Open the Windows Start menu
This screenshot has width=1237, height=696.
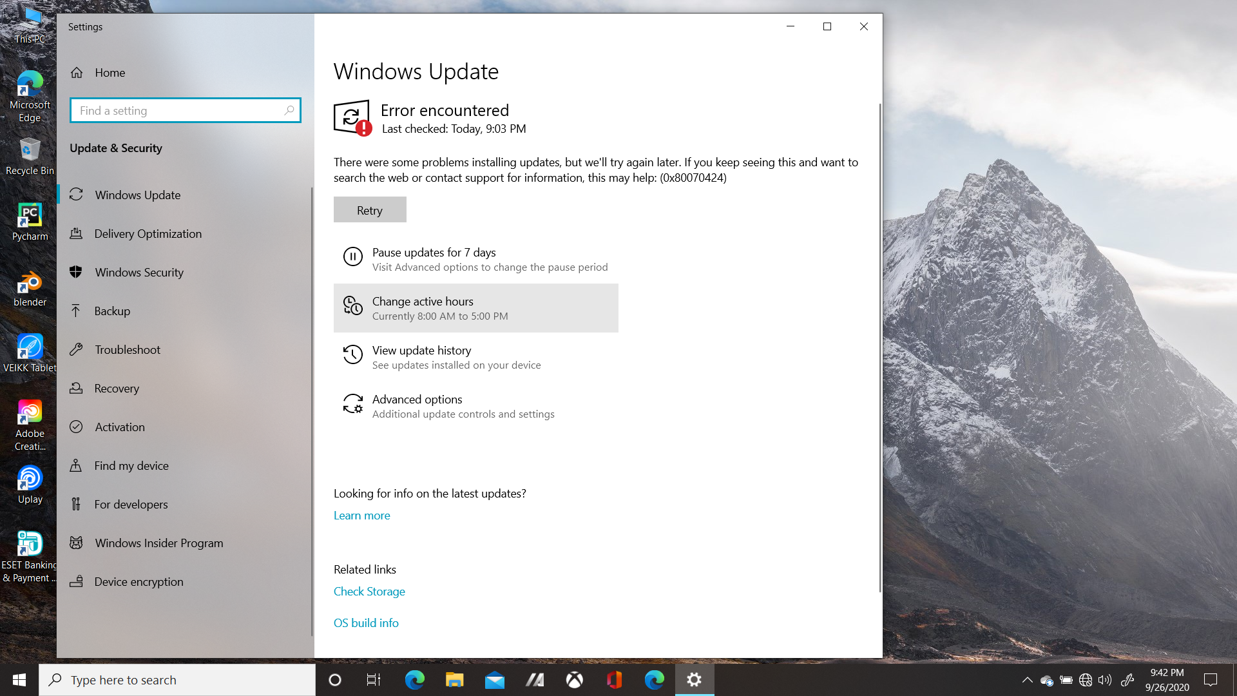[19, 680]
